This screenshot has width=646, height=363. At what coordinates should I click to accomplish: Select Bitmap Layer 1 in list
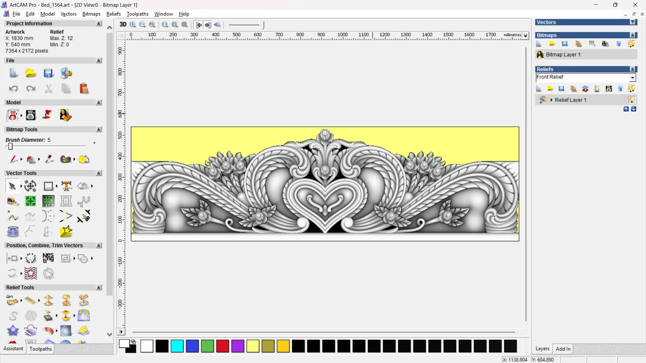coord(563,54)
